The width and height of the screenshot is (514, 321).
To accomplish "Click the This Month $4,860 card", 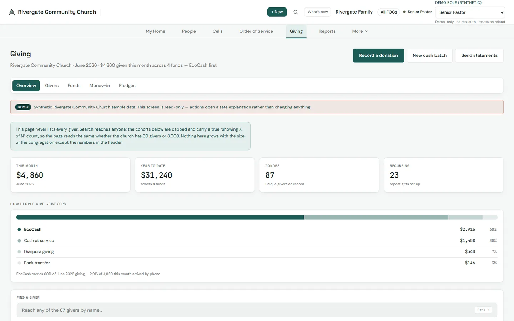I will [70, 175].
